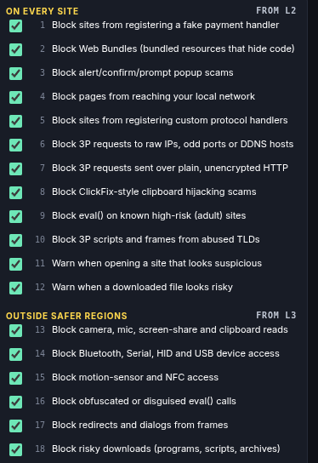Viewport: 318px width, 463px height.
Task: Toggle risky downloaded file warning checkbox
Action: click(x=15, y=288)
